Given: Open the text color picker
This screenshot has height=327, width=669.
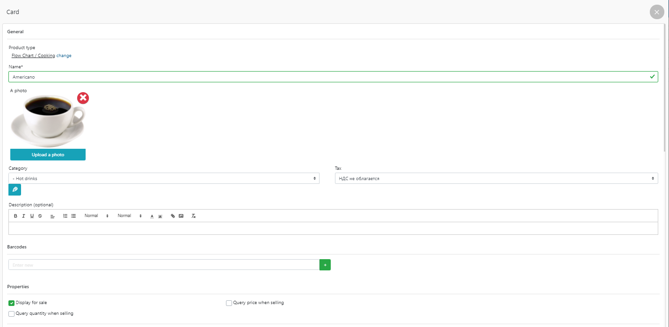Looking at the screenshot, I should click(x=152, y=216).
